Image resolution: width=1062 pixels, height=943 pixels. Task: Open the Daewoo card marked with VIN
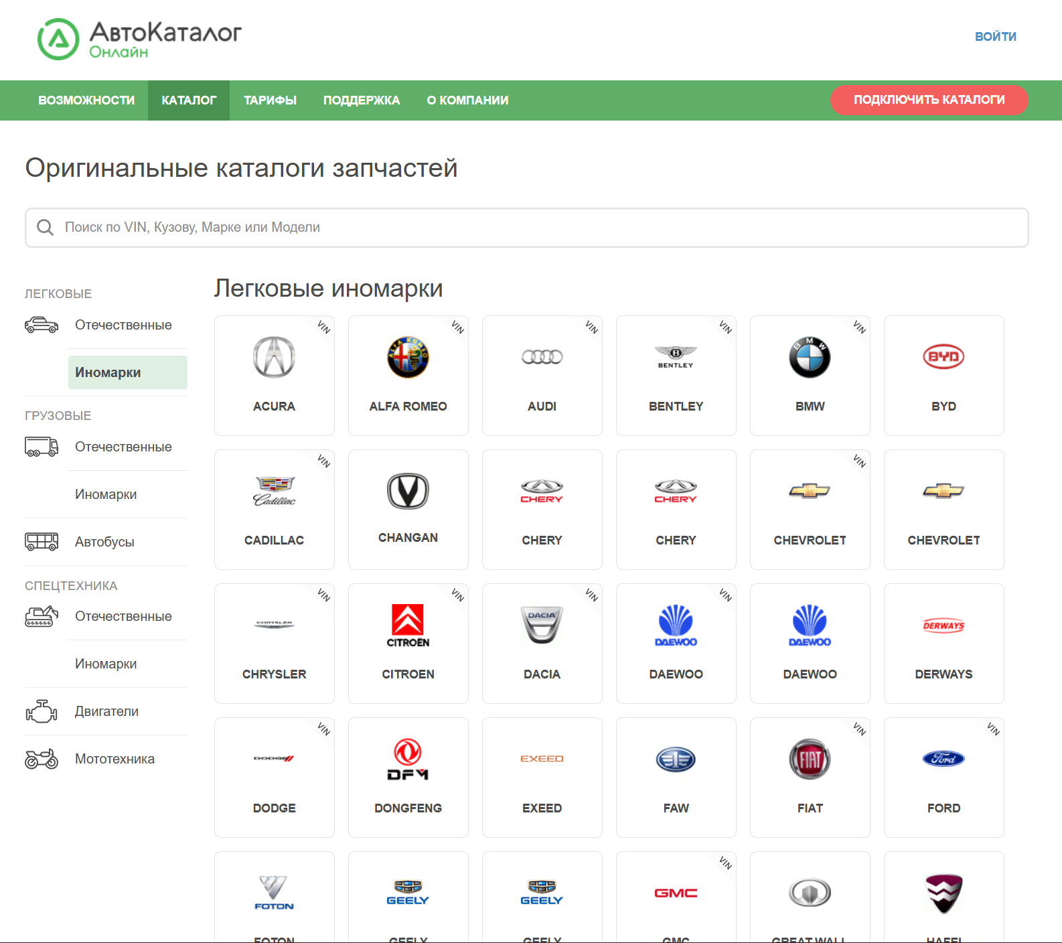[676, 644]
